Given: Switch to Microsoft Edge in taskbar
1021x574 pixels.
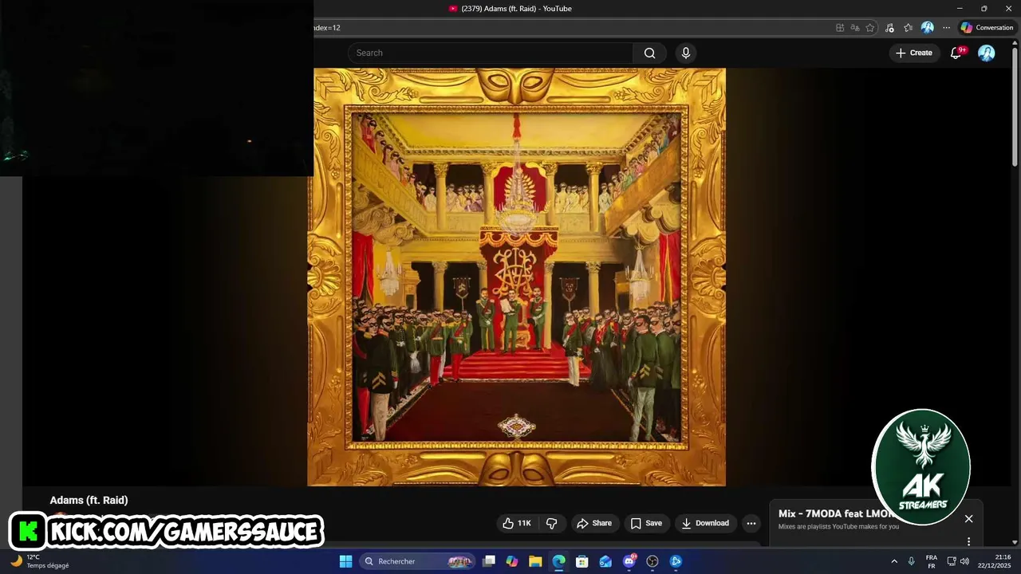Looking at the screenshot, I should (559, 561).
